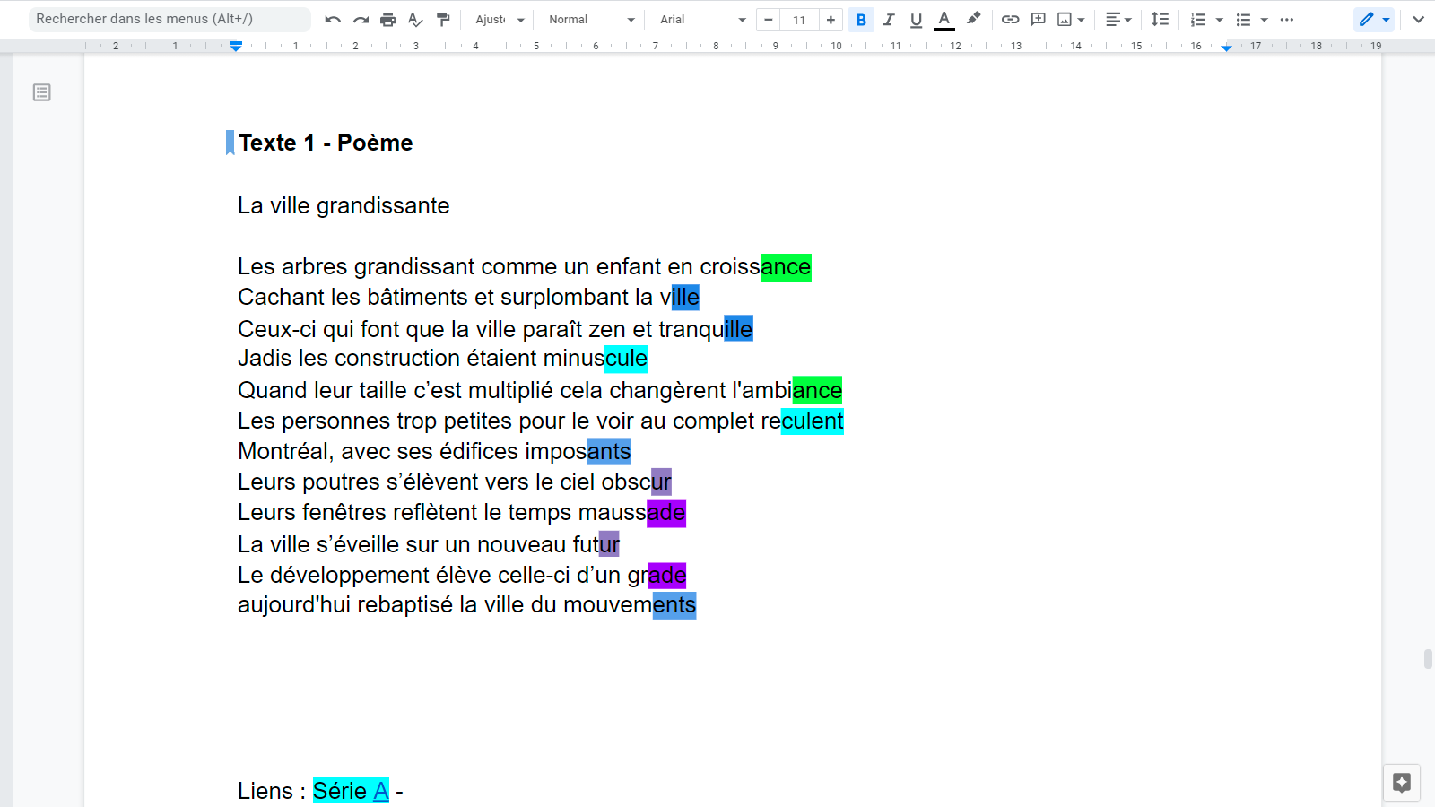Click the title La ville grandissante

point(344,205)
